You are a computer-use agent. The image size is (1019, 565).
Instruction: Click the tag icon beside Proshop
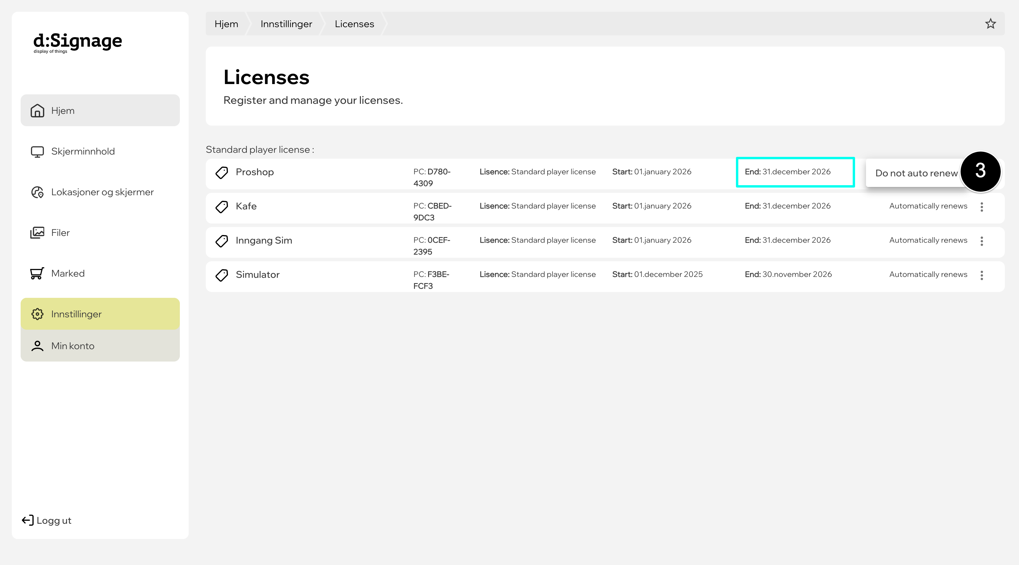221,173
